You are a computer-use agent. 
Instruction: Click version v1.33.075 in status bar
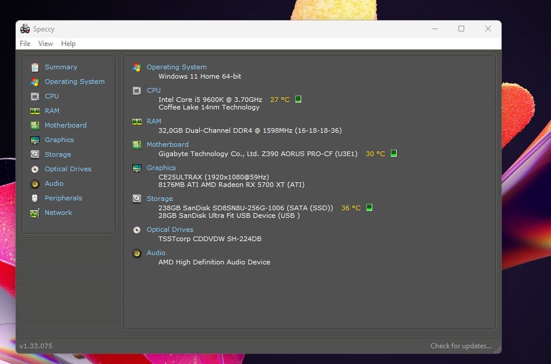pyautogui.click(x=36, y=346)
